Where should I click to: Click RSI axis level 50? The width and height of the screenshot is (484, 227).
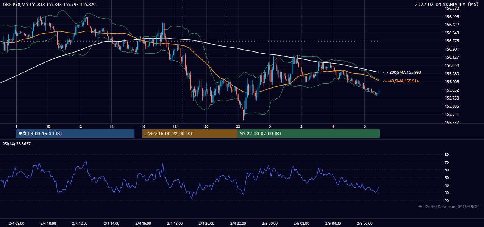[x=447, y=177]
